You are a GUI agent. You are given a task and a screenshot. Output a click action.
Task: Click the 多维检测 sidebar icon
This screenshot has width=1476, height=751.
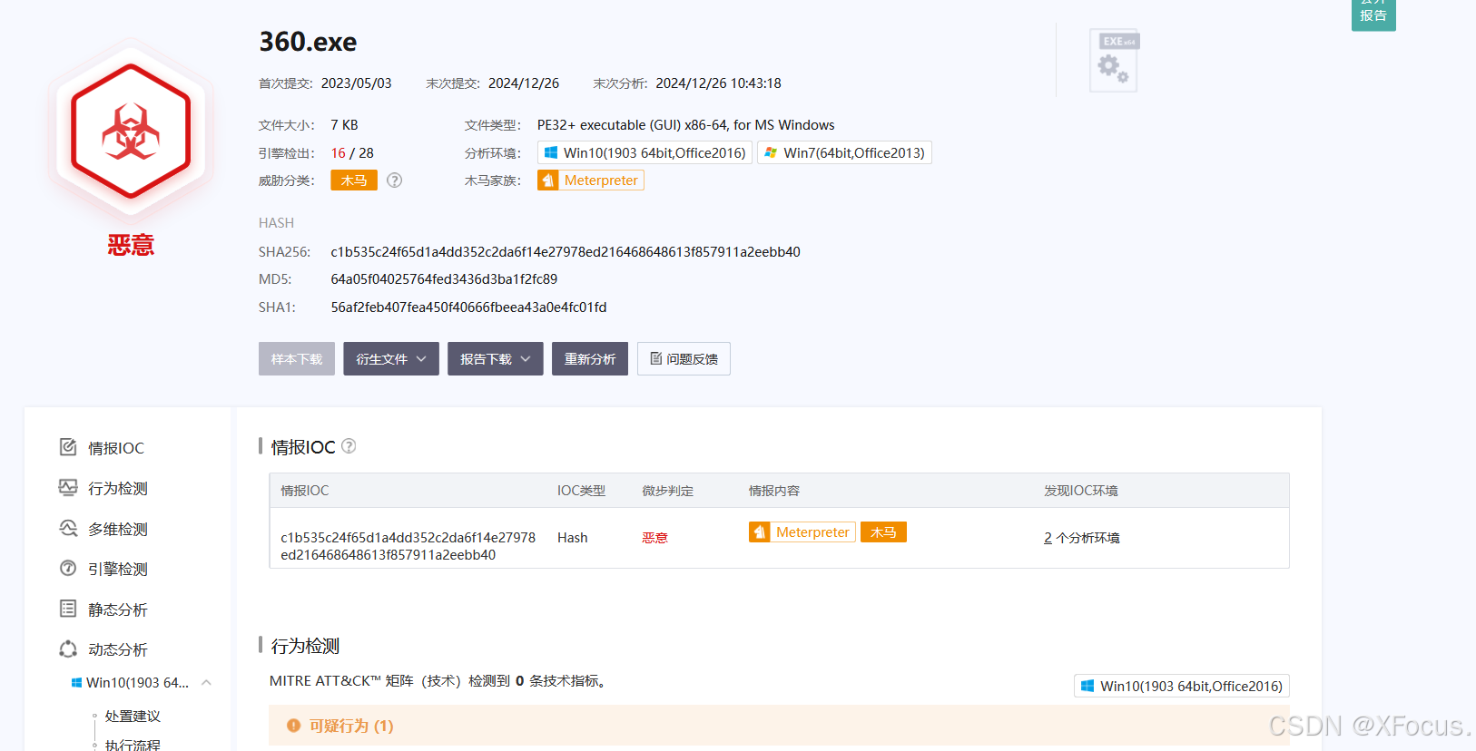68,528
